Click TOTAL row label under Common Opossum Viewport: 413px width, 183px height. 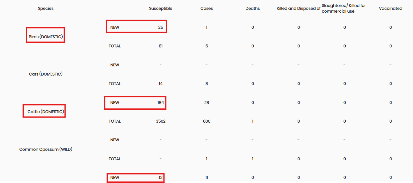tap(115, 159)
